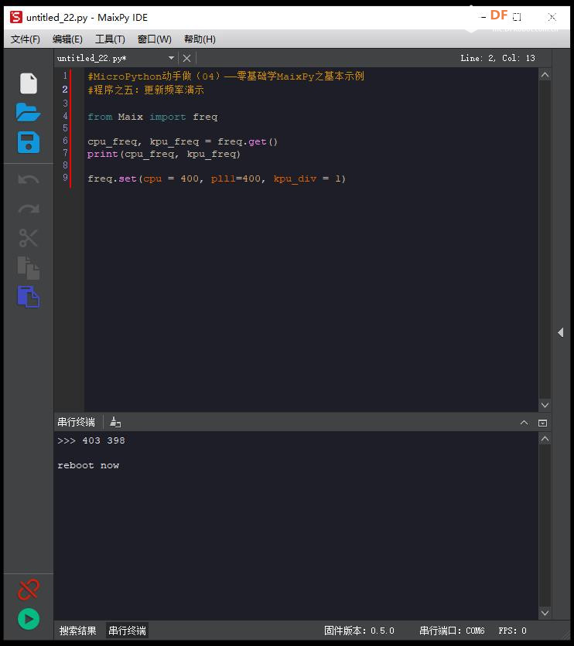Clear the serial terminal with the broom icon
The image size is (574, 646).
[115, 422]
